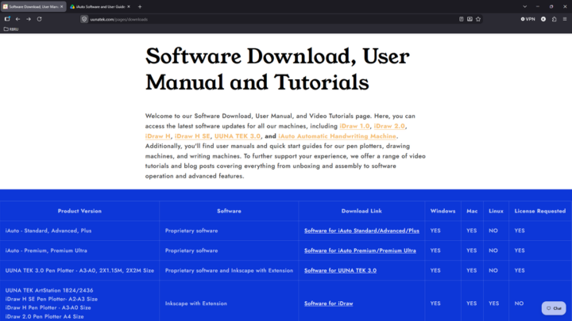Click the Software column header
This screenshot has width=572, height=321.
click(x=229, y=211)
